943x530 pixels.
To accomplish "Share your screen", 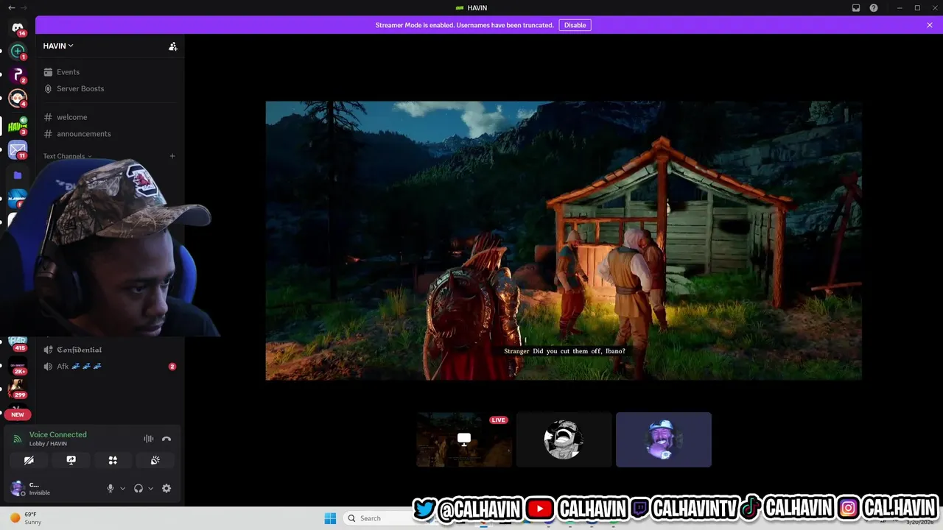I will (71, 460).
